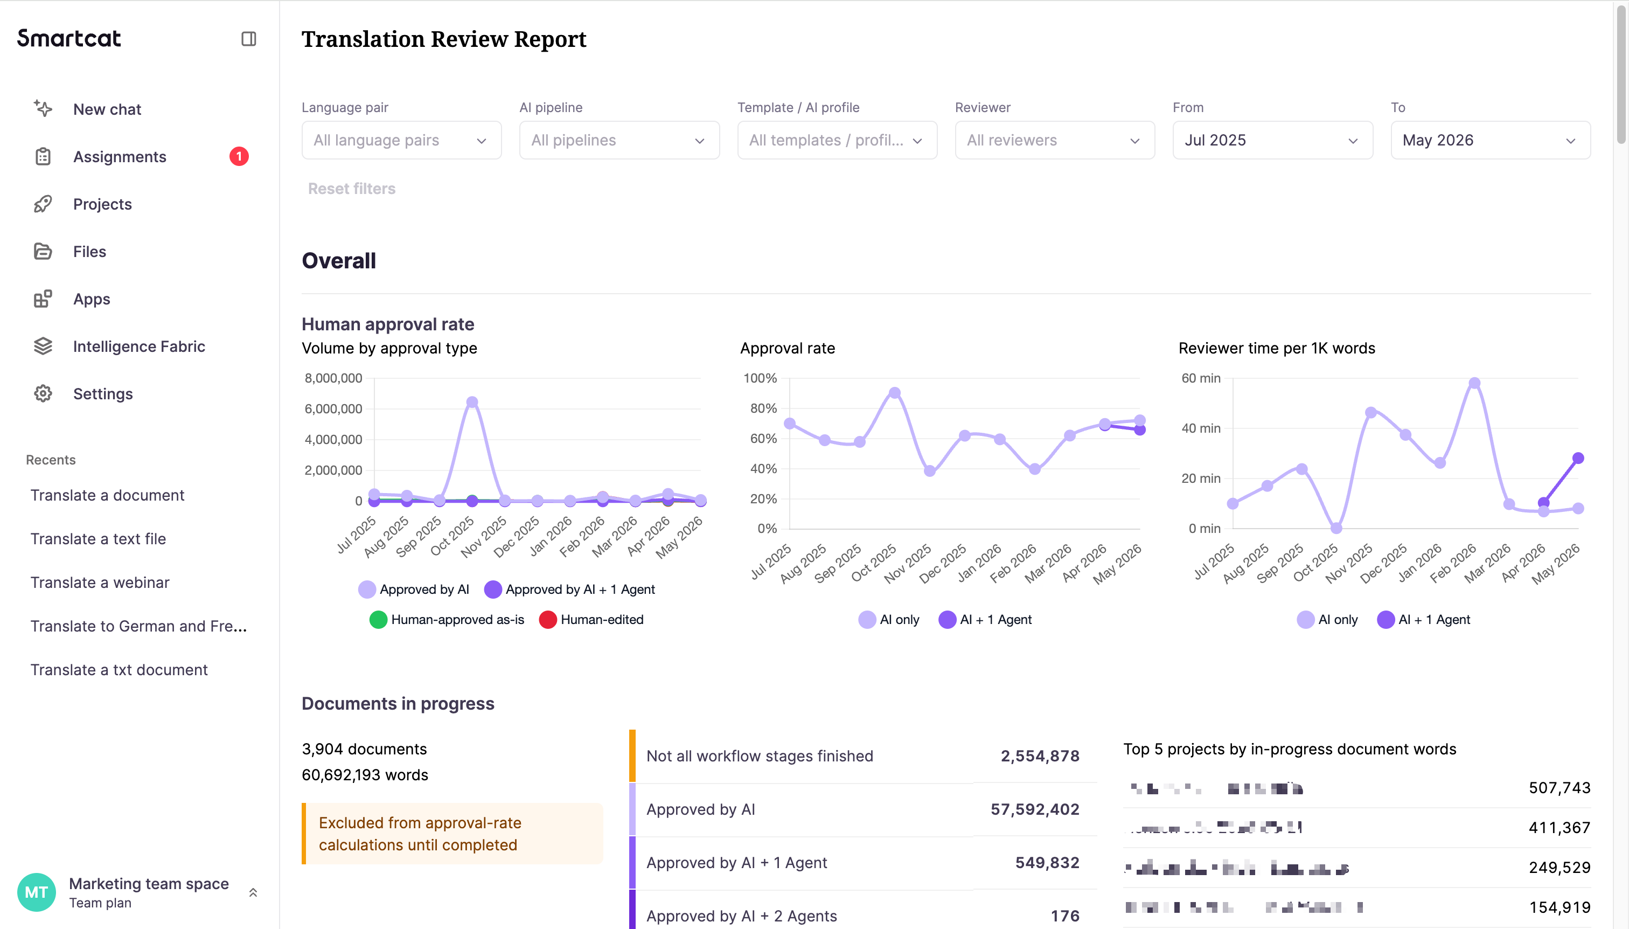Open Intelligence Fabric page
Screen dimensions: 1629x929
[139, 346]
